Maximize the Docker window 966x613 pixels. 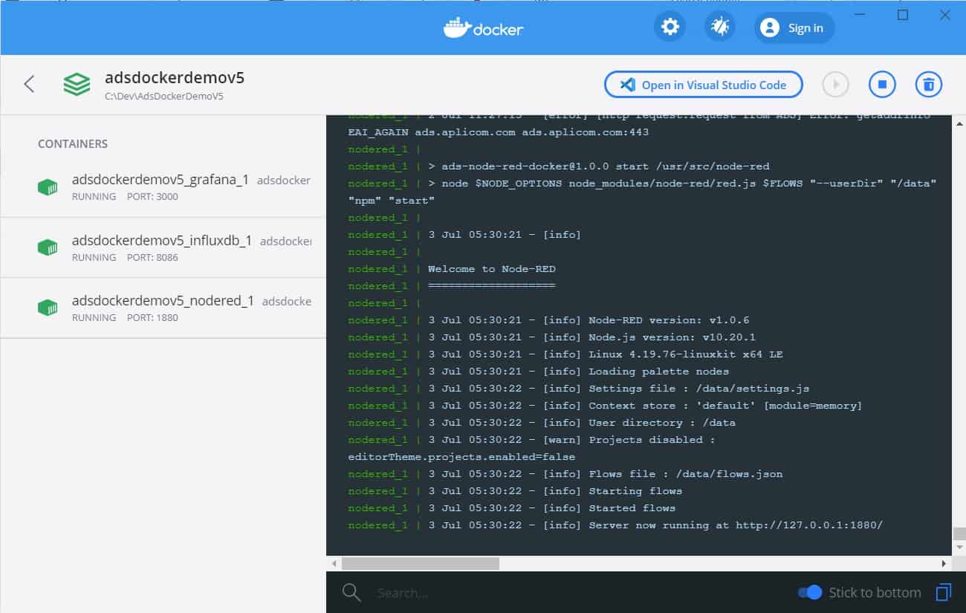pyautogui.click(x=903, y=15)
